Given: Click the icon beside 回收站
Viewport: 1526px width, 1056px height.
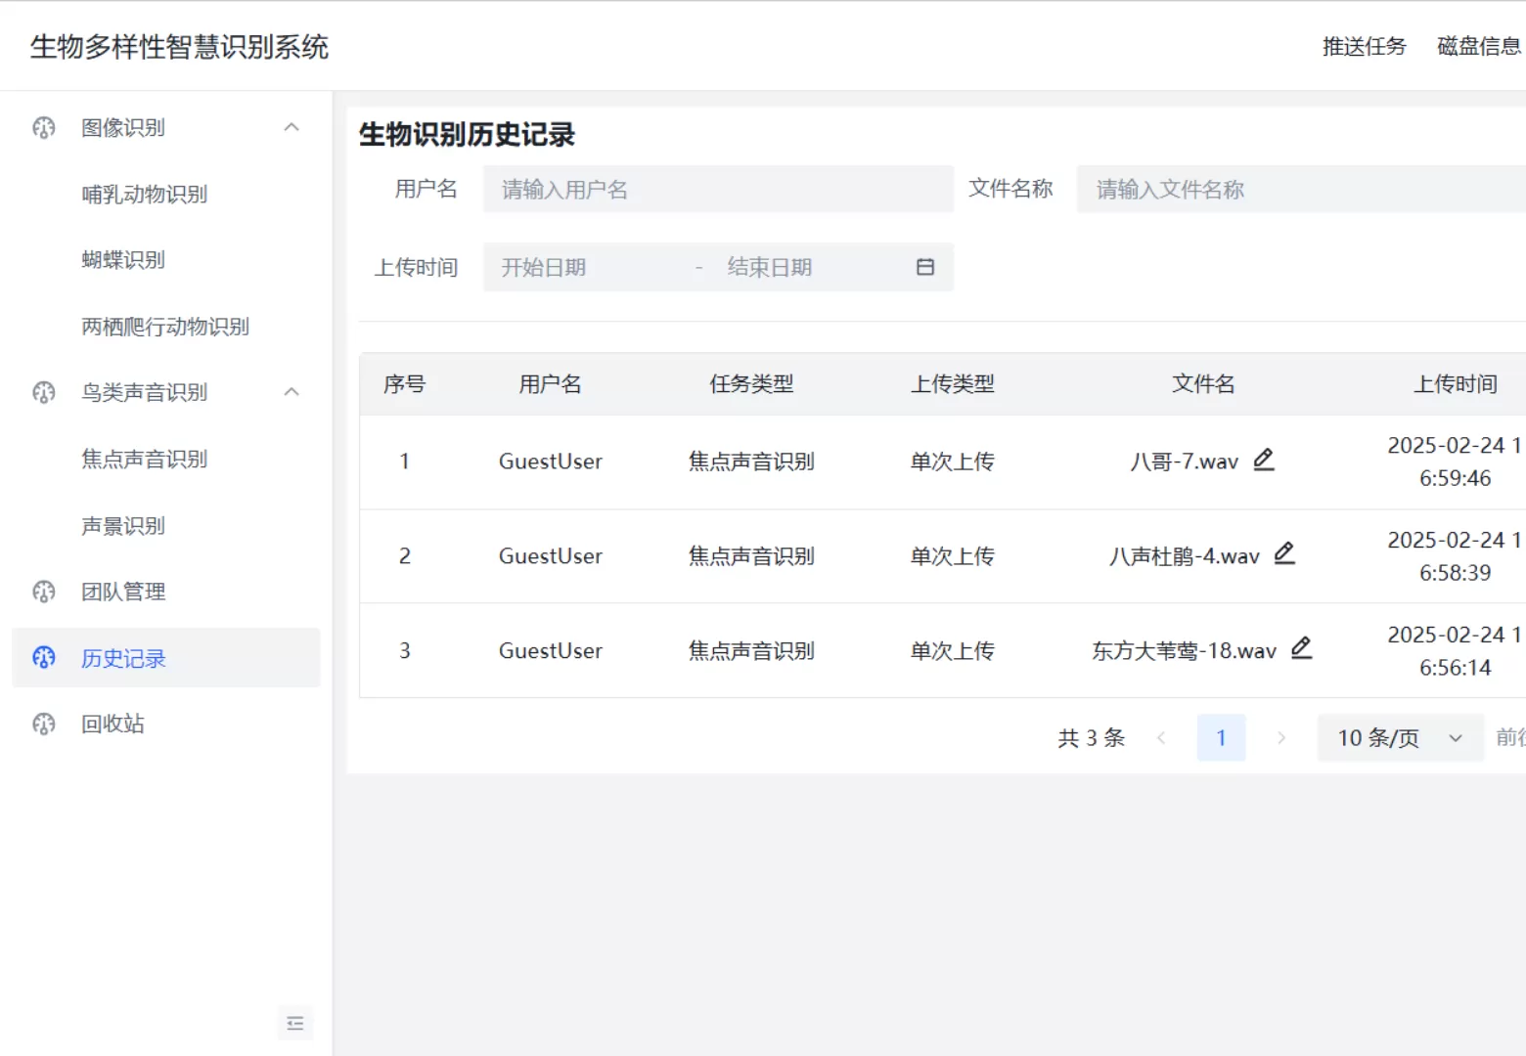Looking at the screenshot, I should click(44, 724).
